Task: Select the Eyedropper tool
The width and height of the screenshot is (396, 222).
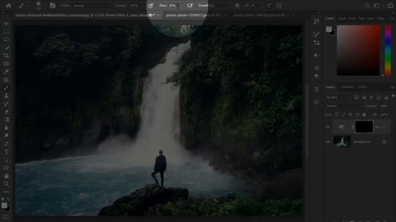Action: [6, 72]
